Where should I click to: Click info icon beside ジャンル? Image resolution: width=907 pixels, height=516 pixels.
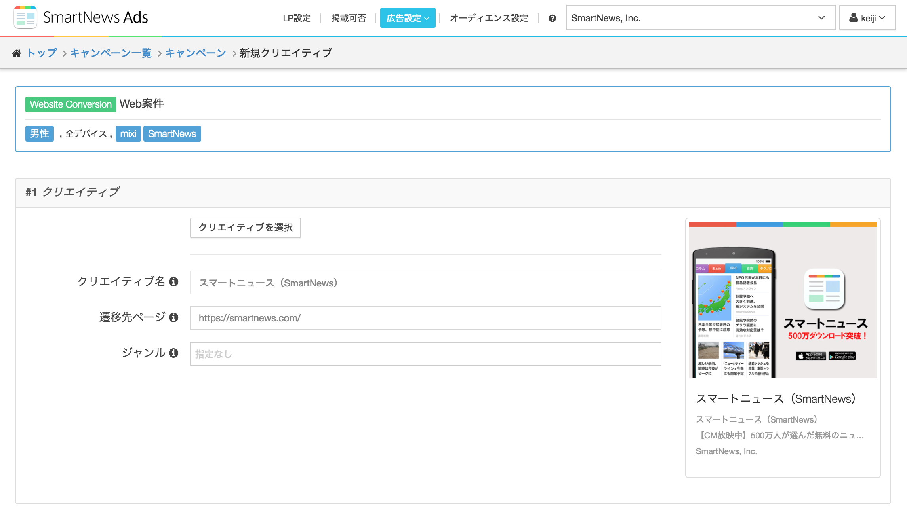(x=173, y=353)
